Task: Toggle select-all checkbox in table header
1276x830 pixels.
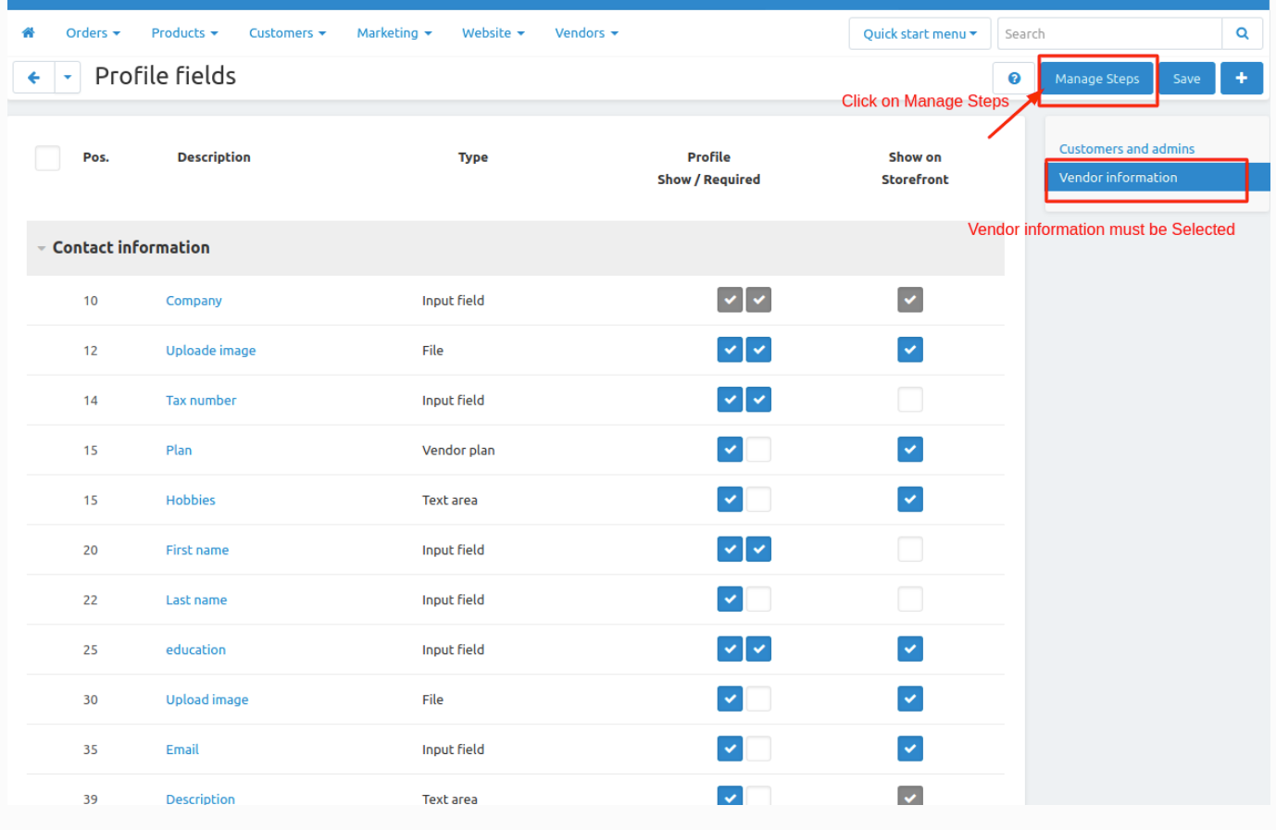Action: (47, 158)
